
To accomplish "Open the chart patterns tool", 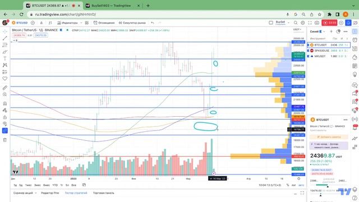I will (5, 65).
